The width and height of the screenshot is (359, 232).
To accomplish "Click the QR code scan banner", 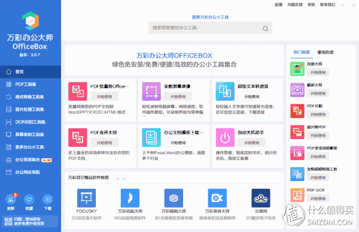I will (30, 221).
